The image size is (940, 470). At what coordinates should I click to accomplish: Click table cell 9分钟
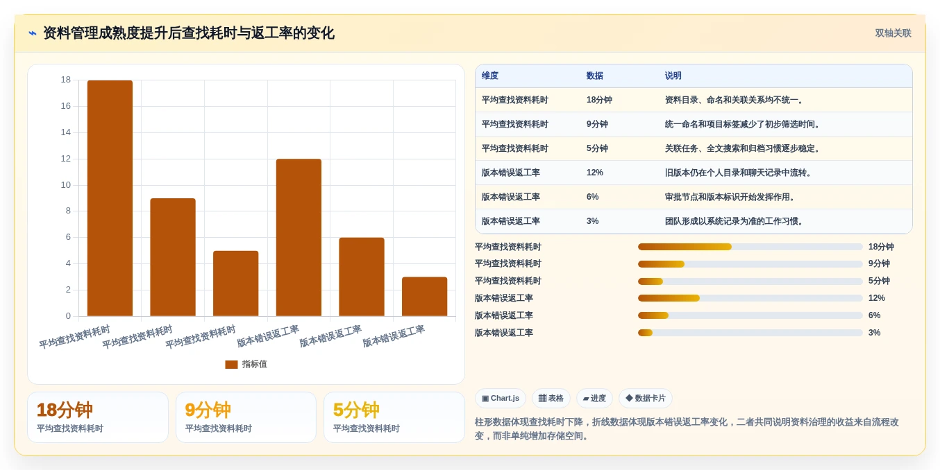[x=597, y=124]
